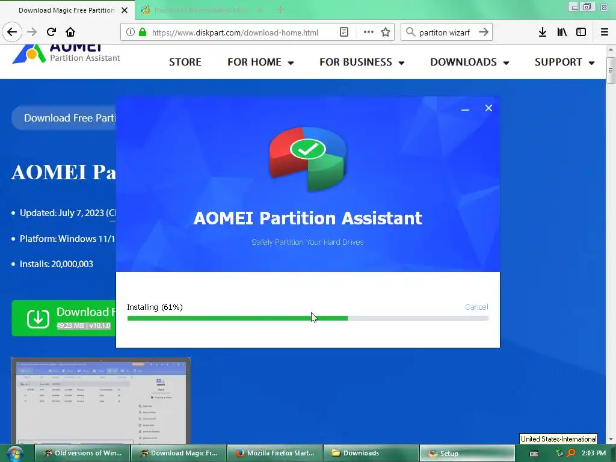
Task: Click the Installing (61%) status text
Action: 155,307
